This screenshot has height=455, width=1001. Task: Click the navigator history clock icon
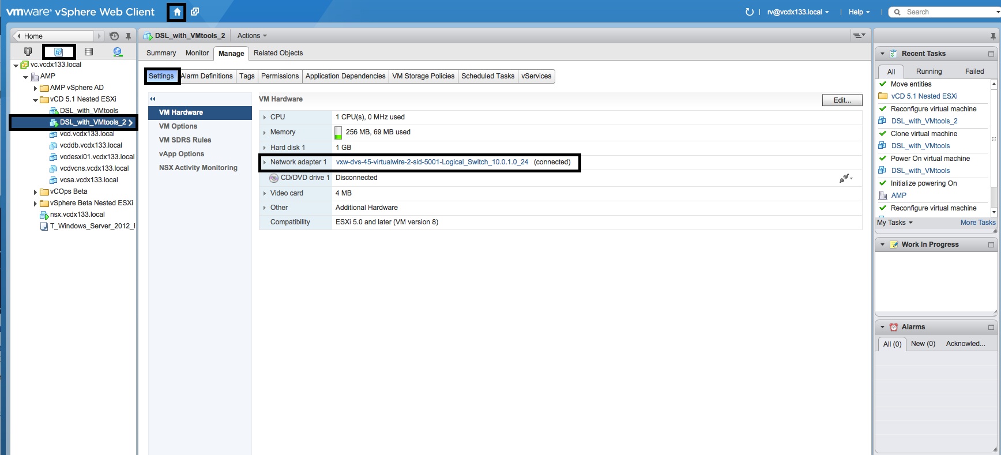click(x=114, y=36)
